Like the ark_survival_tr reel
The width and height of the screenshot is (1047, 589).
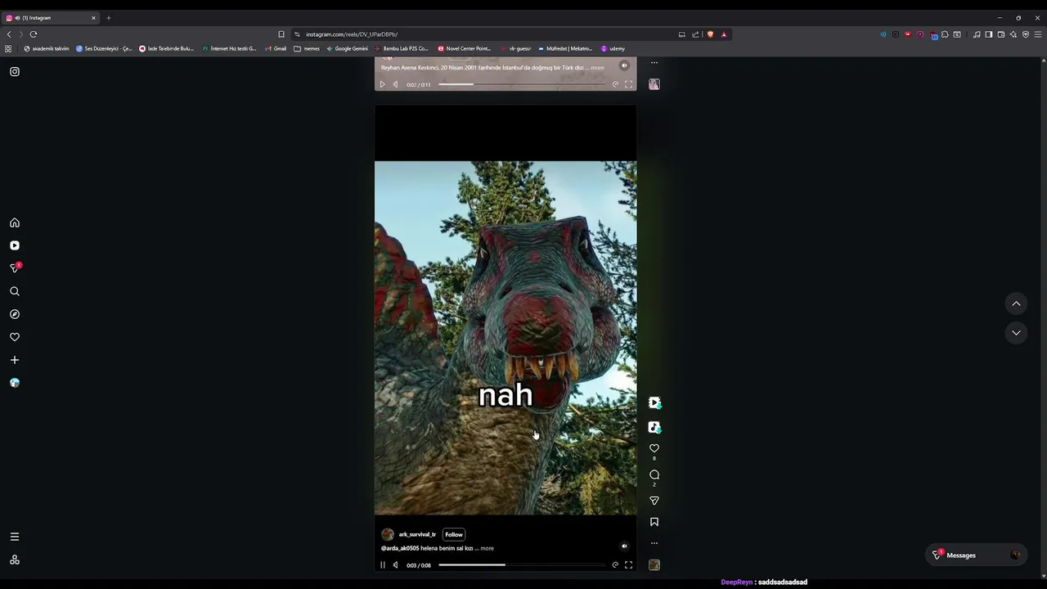pyautogui.click(x=654, y=448)
